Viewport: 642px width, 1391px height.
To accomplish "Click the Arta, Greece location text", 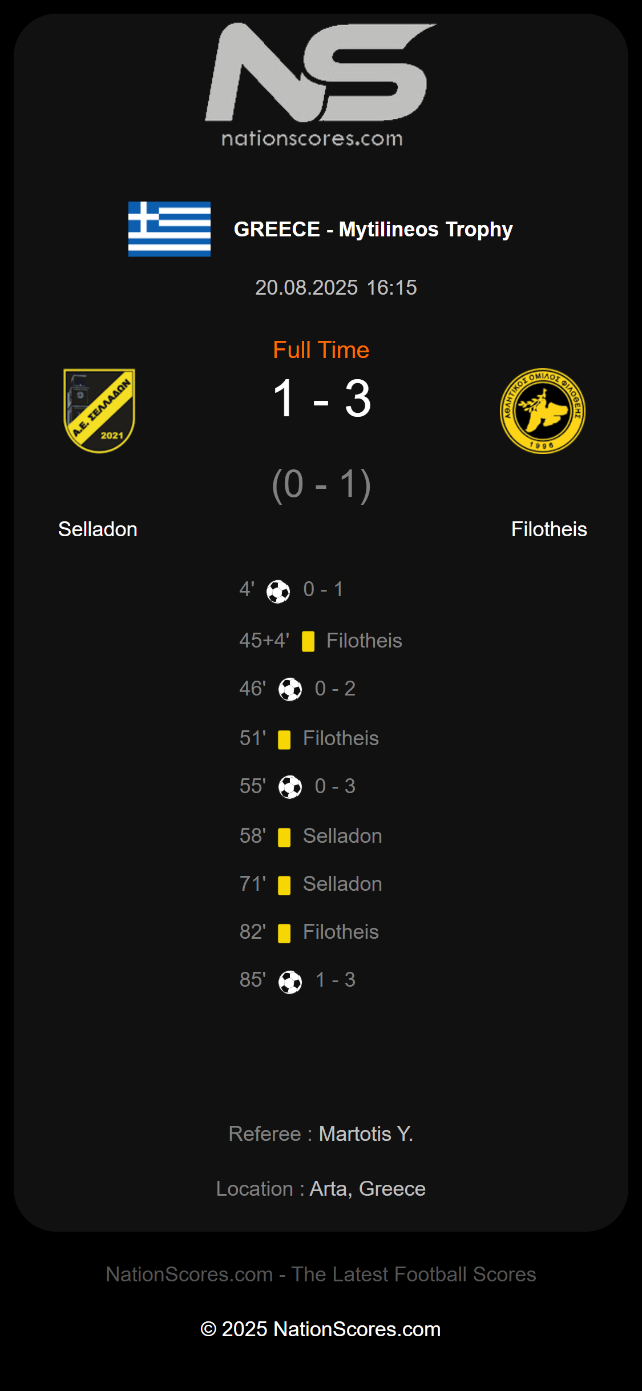I will pos(368,1189).
